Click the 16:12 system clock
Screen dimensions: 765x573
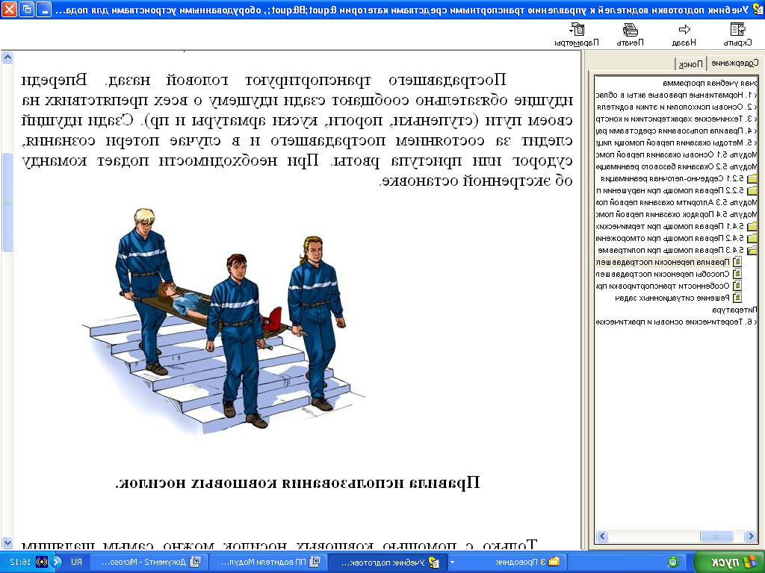click(x=21, y=563)
